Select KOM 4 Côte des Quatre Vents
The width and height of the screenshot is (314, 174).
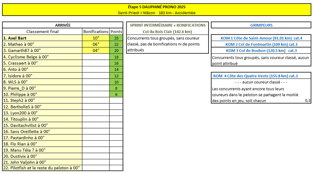(255, 76)
